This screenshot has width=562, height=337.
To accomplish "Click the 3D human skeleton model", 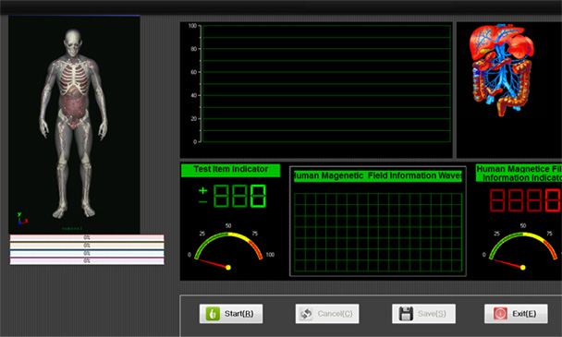I will [x=73, y=124].
